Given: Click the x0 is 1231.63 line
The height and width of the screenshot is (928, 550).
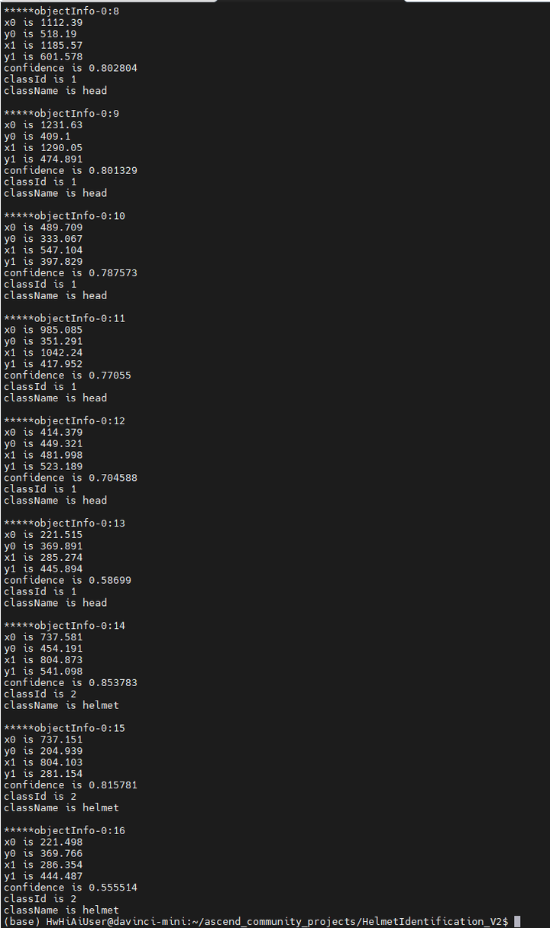Looking at the screenshot, I should click(x=43, y=125).
